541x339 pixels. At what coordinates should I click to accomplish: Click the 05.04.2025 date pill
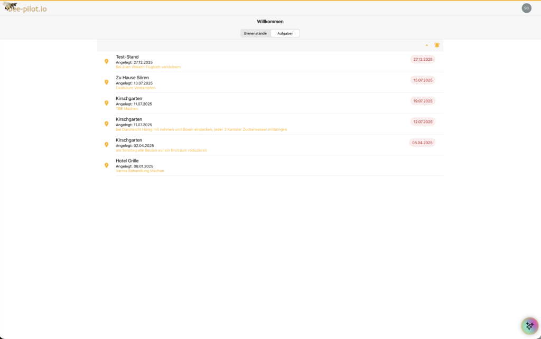[422, 143]
